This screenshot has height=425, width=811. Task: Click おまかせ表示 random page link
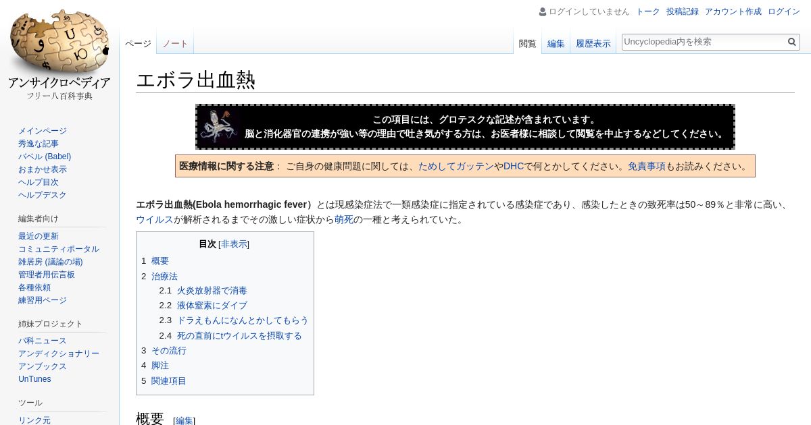click(x=43, y=169)
